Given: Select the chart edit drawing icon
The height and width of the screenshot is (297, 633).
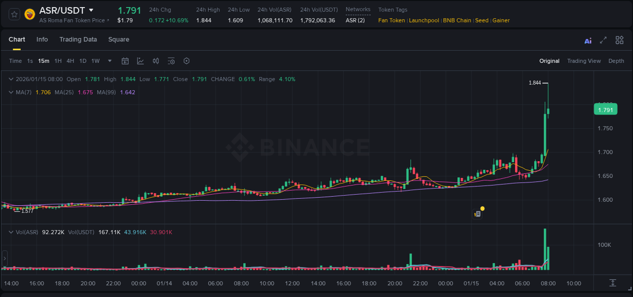Looking at the screenshot, I should [140, 61].
